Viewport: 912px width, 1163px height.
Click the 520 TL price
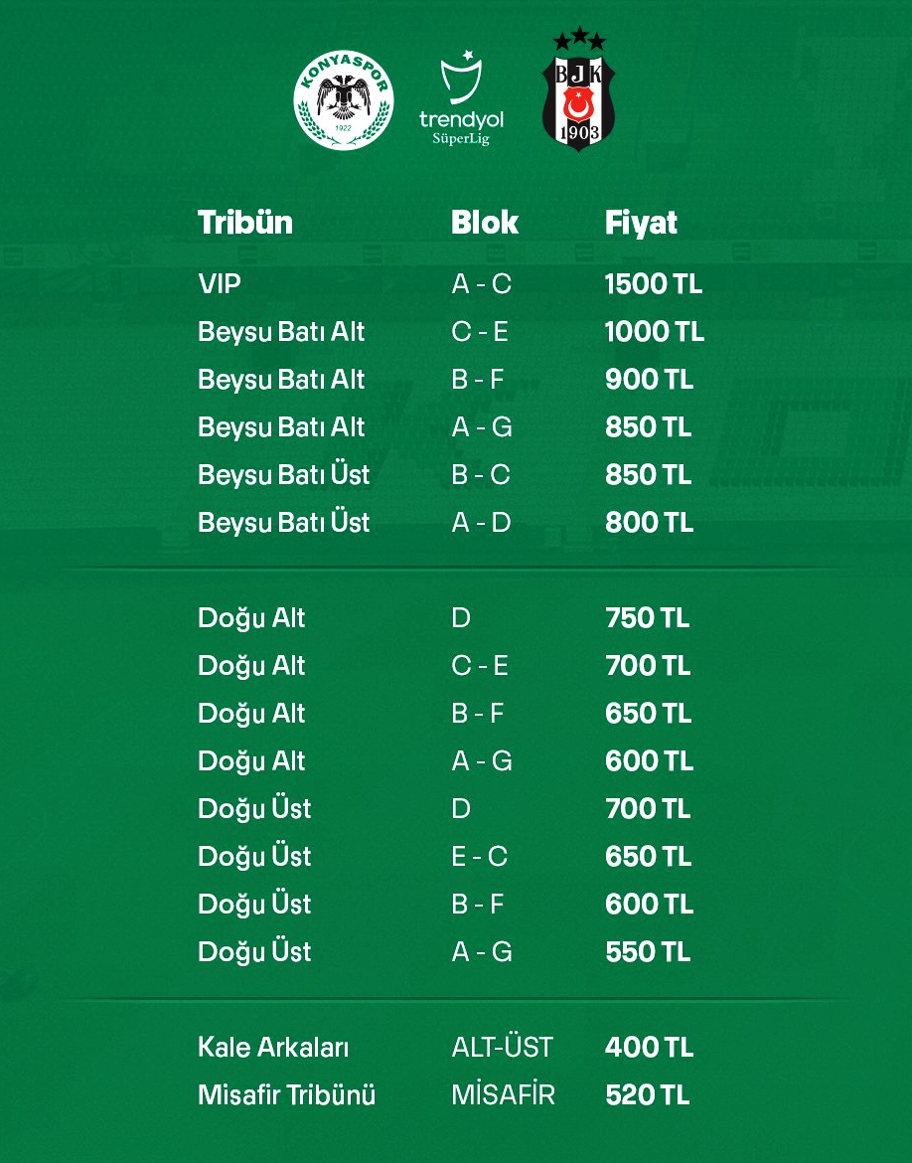click(x=647, y=1095)
